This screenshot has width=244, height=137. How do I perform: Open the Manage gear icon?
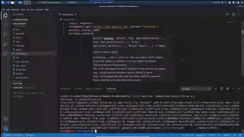click(5, 128)
